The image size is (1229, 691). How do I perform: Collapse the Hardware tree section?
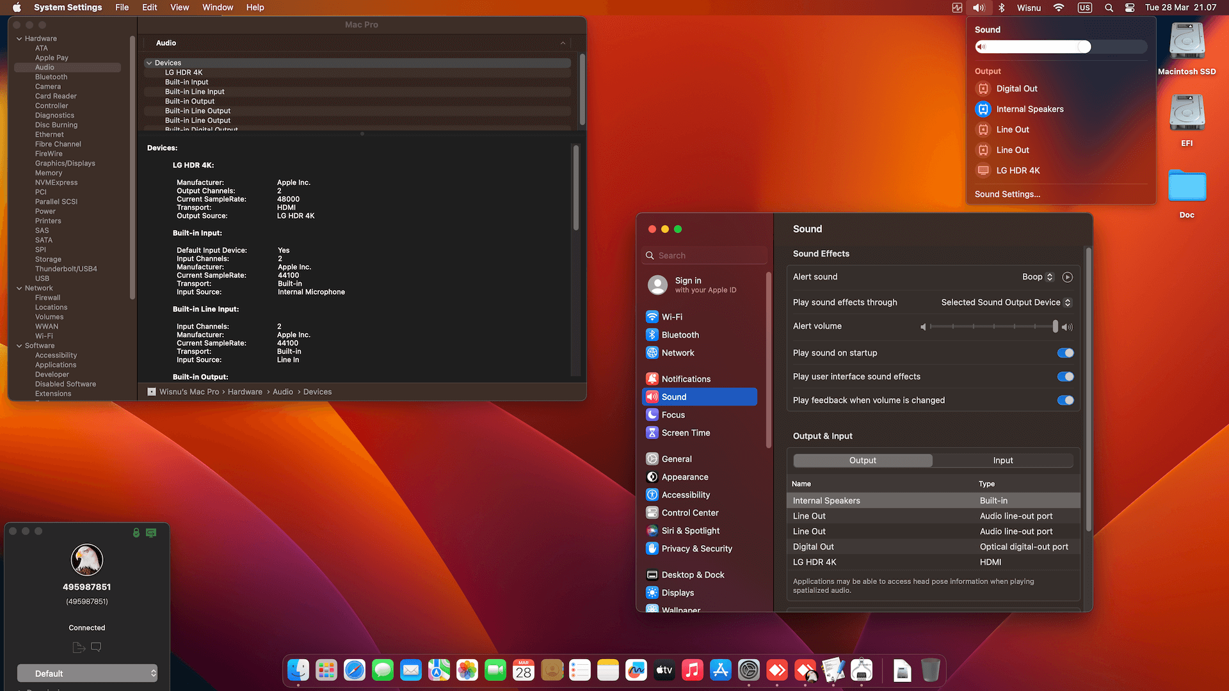(x=19, y=39)
